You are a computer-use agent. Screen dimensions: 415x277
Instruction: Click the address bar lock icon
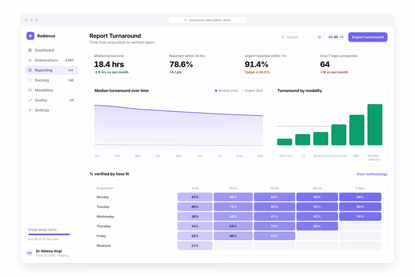click(x=186, y=20)
